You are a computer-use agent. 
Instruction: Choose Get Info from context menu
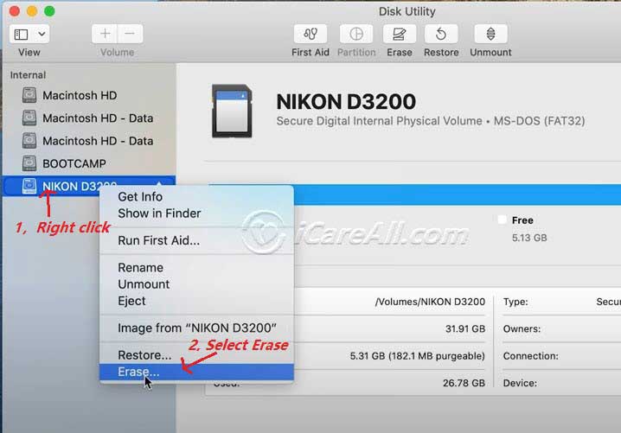tap(196, 197)
